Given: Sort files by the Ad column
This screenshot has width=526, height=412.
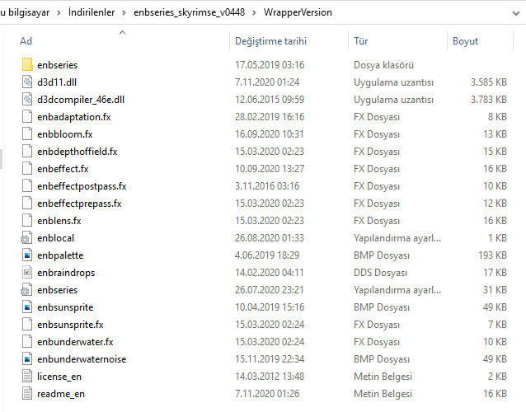Looking at the screenshot, I should pyautogui.click(x=26, y=41).
